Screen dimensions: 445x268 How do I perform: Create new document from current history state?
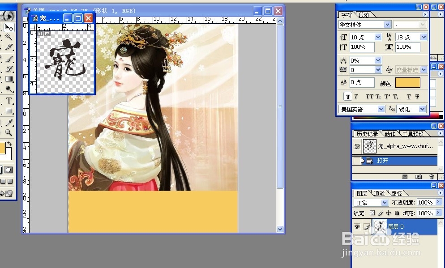(x=405, y=177)
